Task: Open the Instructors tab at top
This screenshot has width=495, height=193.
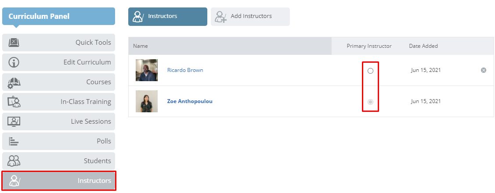Action: pos(168,16)
